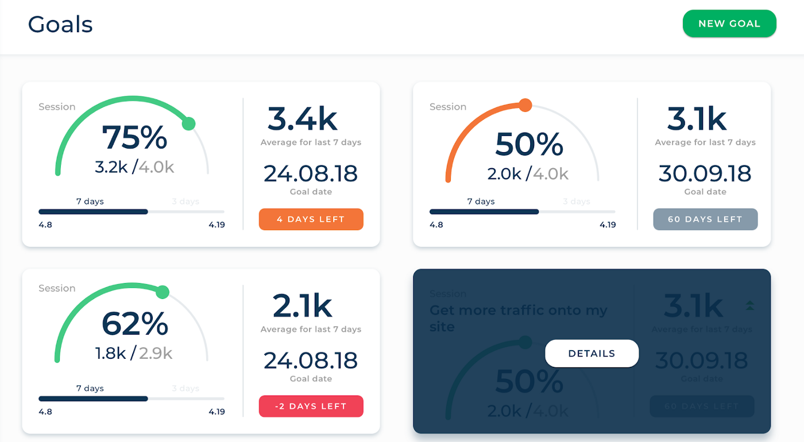The height and width of the screenshot is (442, 804).
Task: Click the "2.1k" seven-day average value
Action: tap(303, 306)
